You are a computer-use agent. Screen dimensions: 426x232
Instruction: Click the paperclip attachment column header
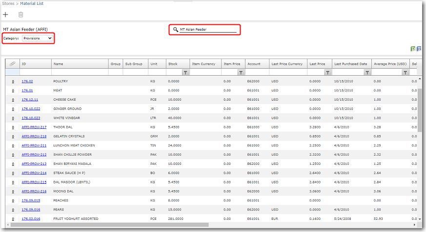tap(13, 64)
